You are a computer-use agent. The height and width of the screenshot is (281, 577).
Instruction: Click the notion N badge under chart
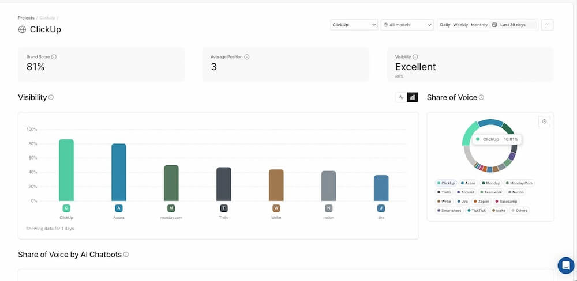tap(329, 208)
